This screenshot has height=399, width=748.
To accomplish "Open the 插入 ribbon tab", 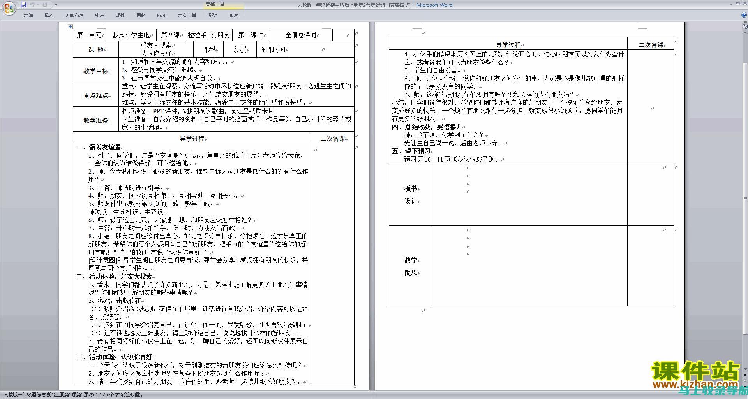I will pyautogui.click(x=49, y=15).
